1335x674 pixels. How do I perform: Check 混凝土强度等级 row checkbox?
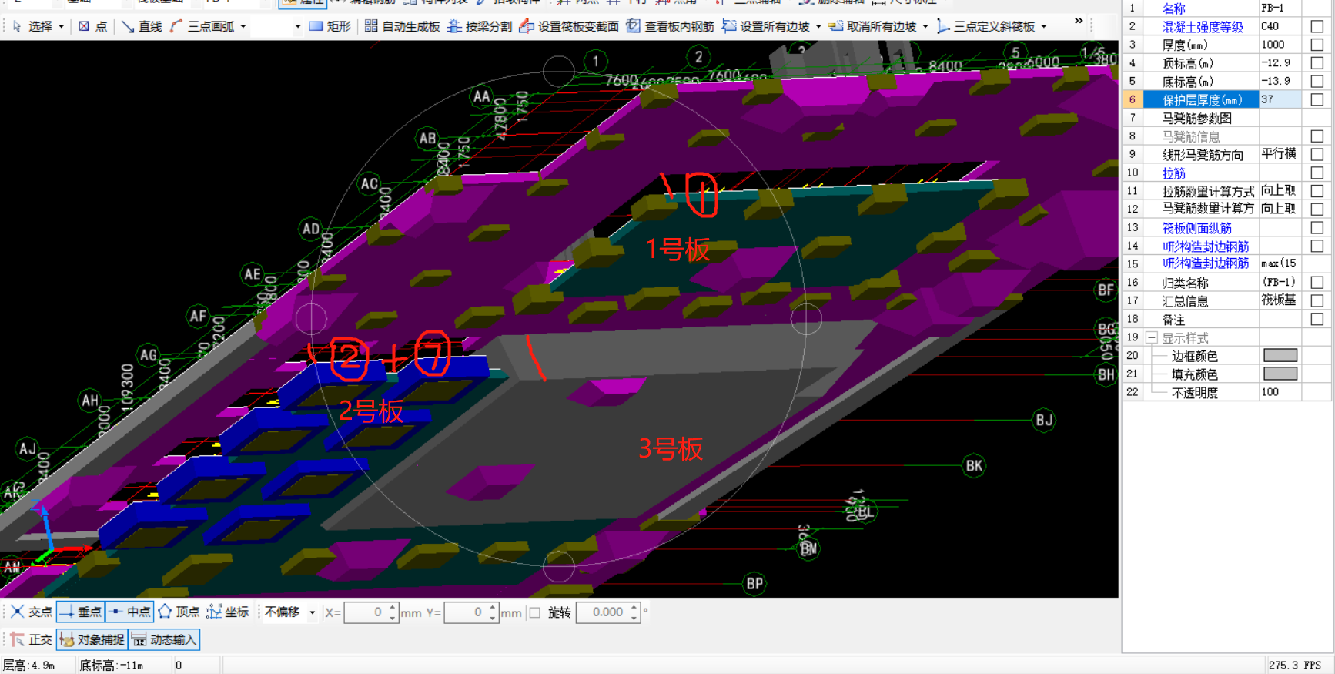click(1317, 26)
